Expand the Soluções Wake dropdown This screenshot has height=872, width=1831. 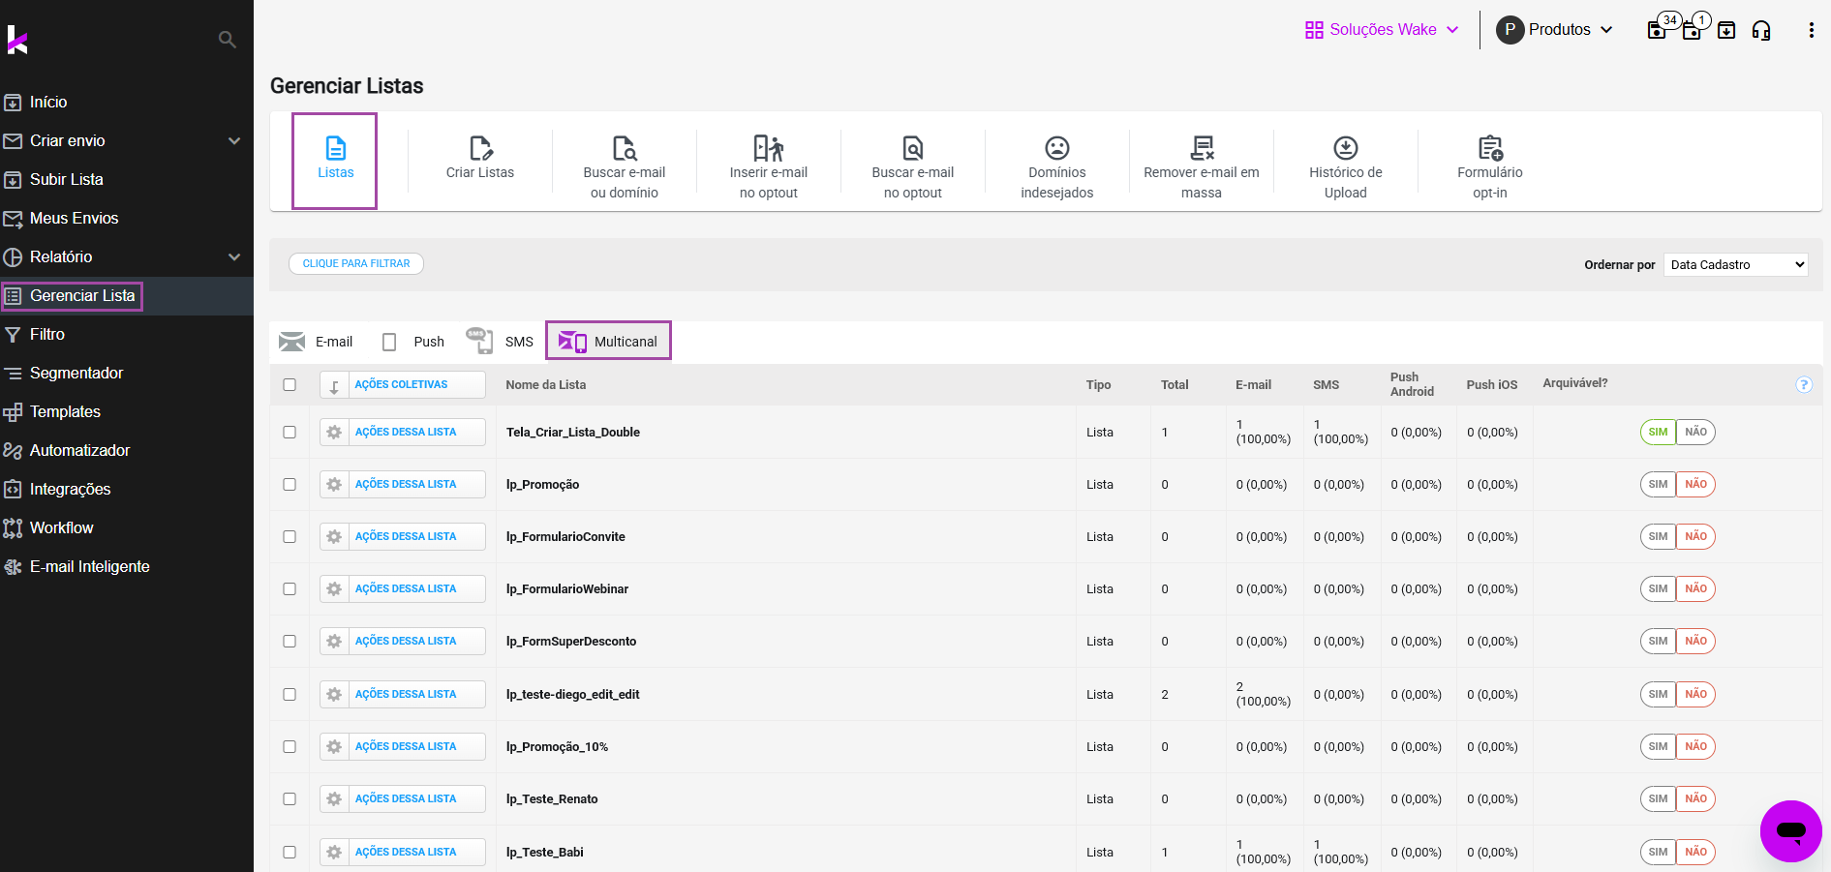(x=1382, y=30)
